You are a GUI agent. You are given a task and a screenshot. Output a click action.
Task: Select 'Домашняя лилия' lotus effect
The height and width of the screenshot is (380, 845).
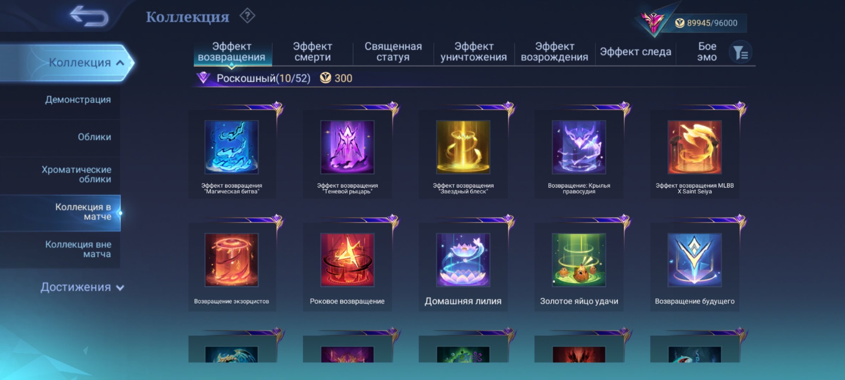pyautogui.click(x=463, y=260)
